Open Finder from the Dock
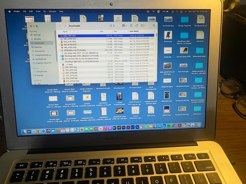Viewport: 246px width, 184px height. tap(24, 131)
